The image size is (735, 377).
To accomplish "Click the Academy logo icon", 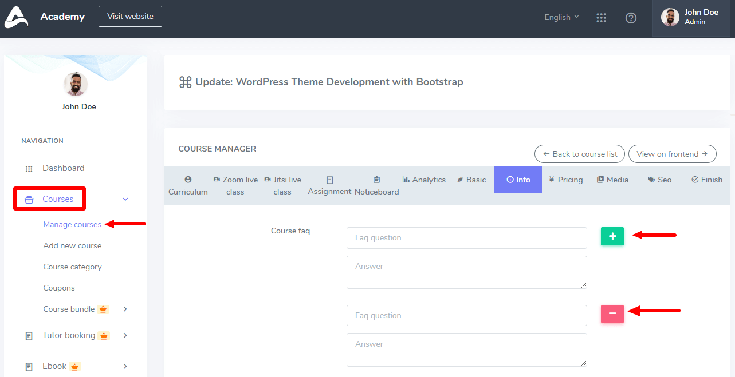I will click(16, 17).
